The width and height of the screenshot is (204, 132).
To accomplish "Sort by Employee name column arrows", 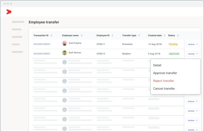I will (x=82, y=35).
